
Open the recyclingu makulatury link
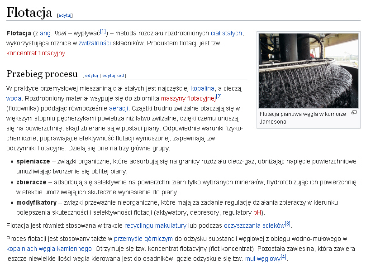[x=156, y=226]
